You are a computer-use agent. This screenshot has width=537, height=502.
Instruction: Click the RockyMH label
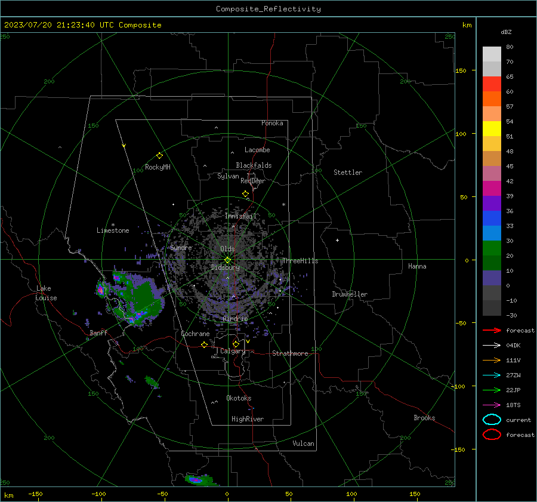[x=158, y=167]
